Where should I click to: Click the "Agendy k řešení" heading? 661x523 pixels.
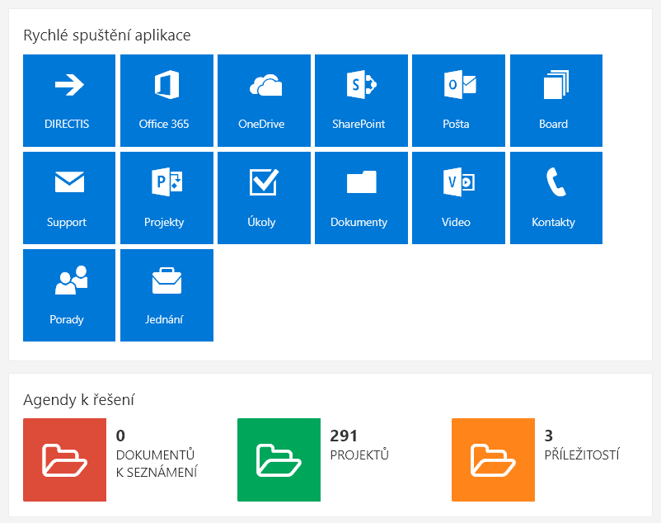79,399
